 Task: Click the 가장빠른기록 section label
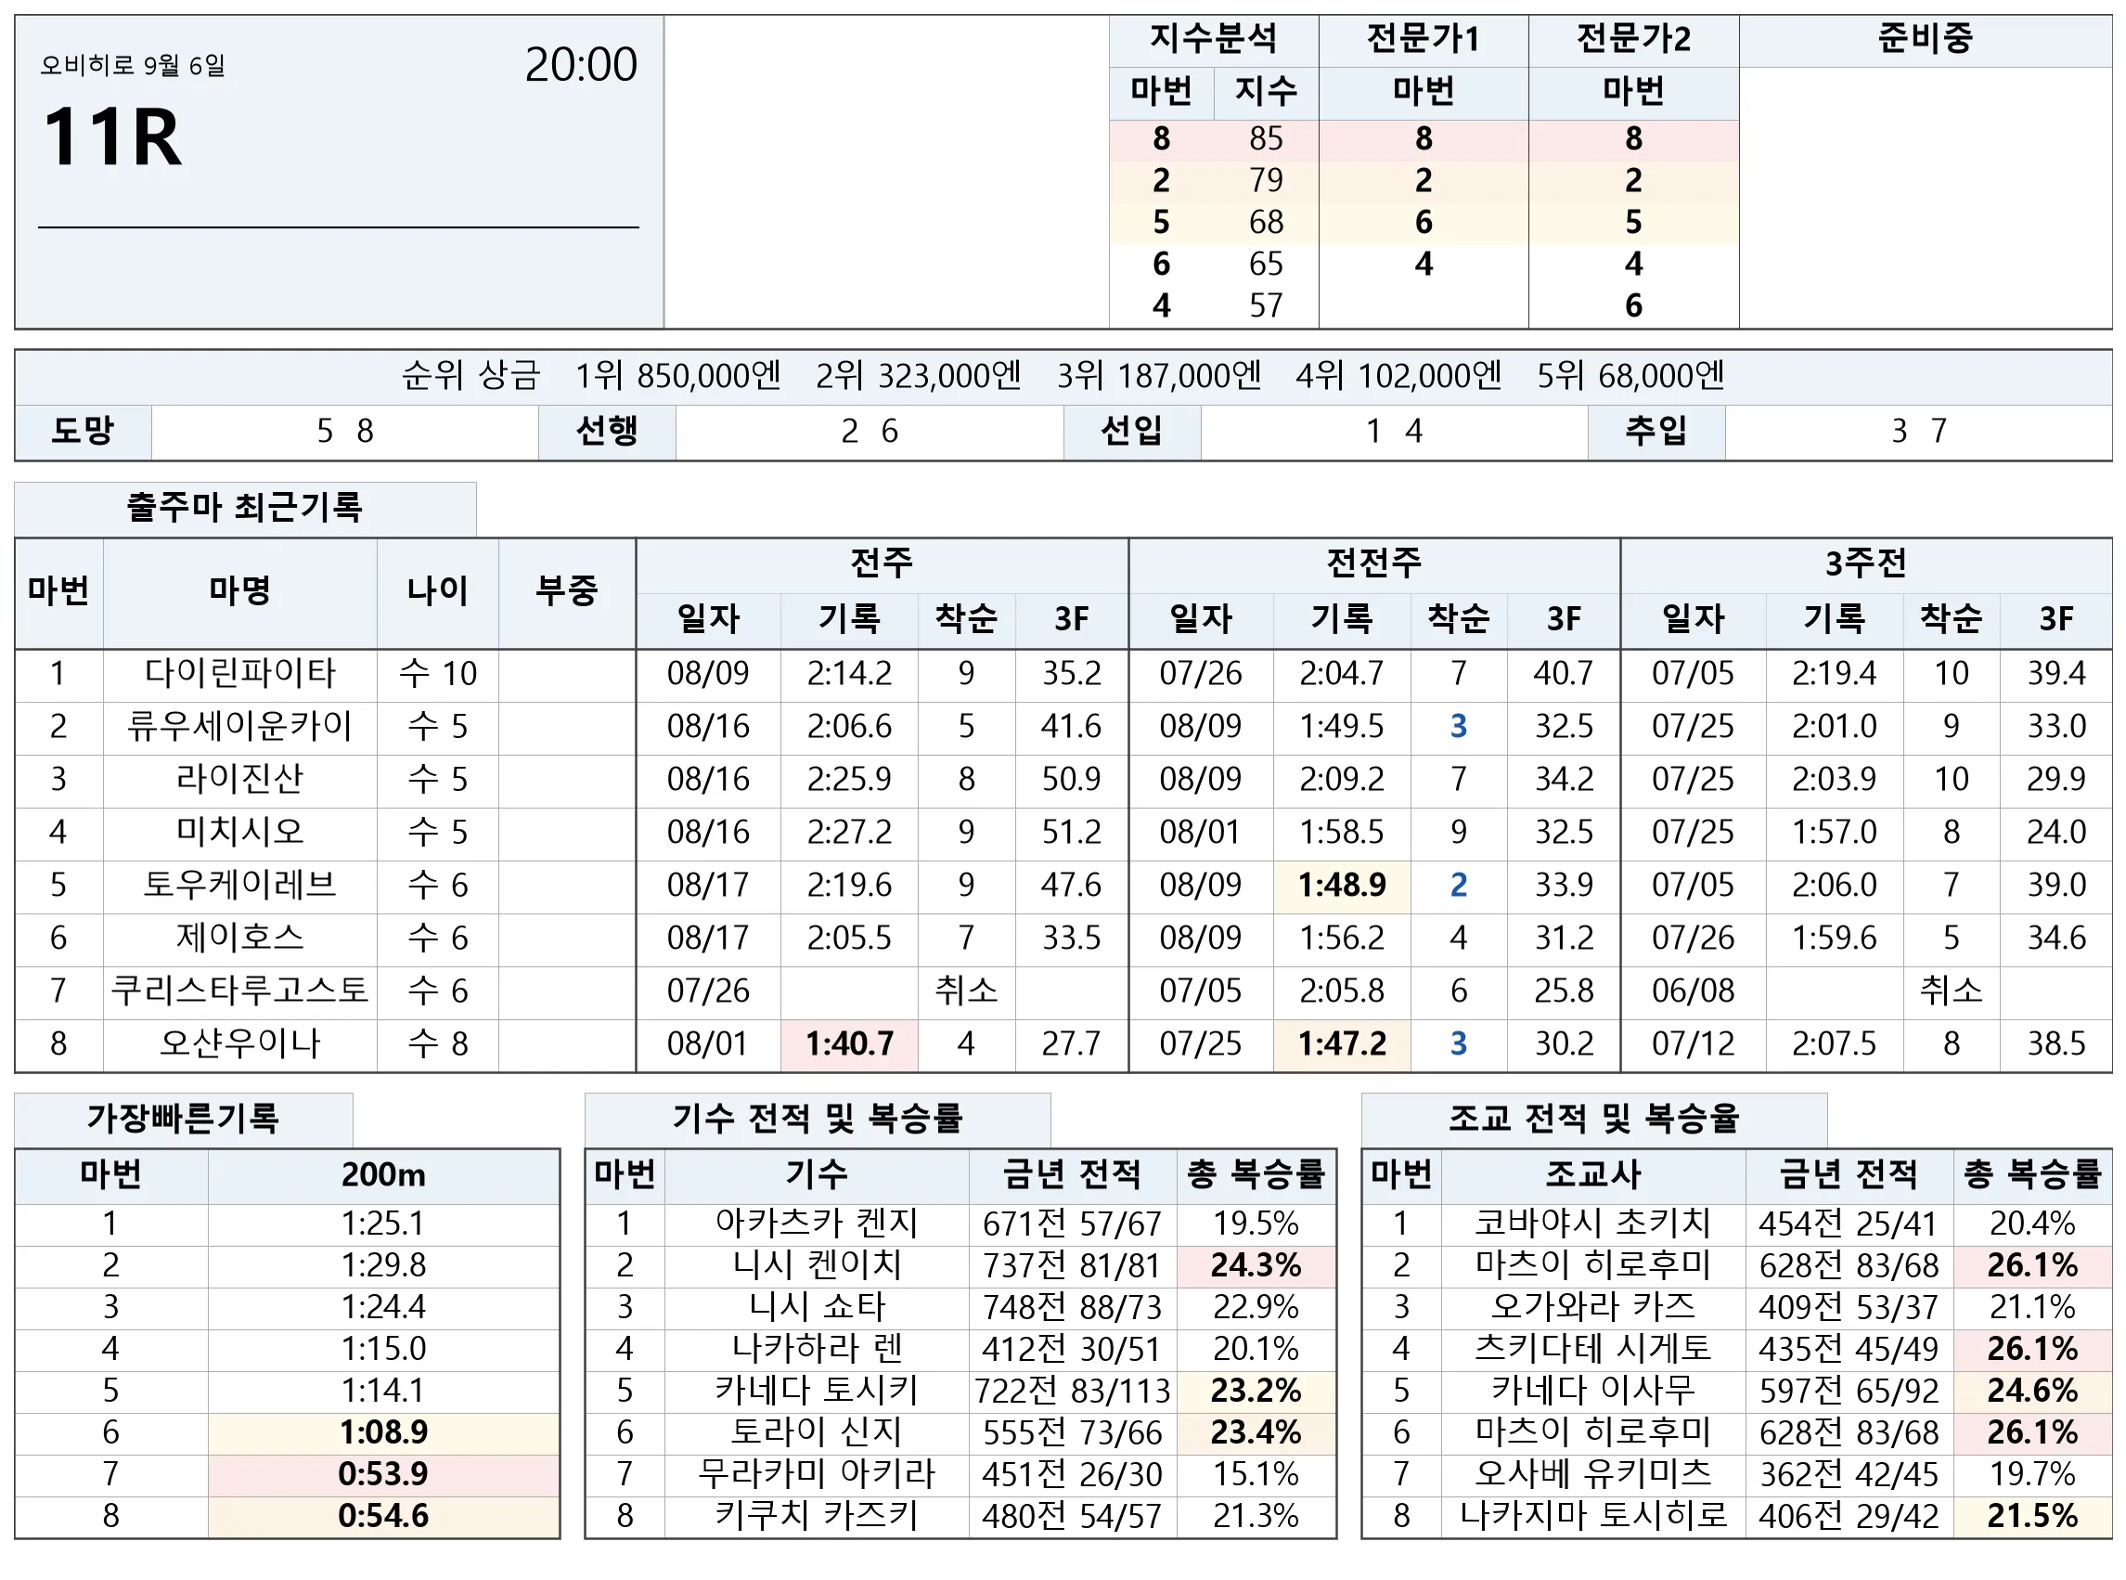pos(184,1118)
